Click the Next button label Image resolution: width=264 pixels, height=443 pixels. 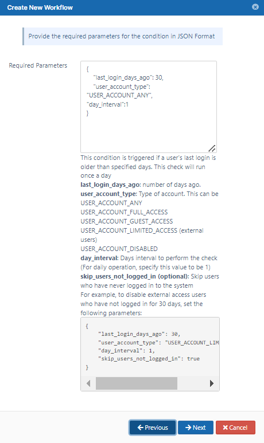pyautogui.click(x=199, y=428)
